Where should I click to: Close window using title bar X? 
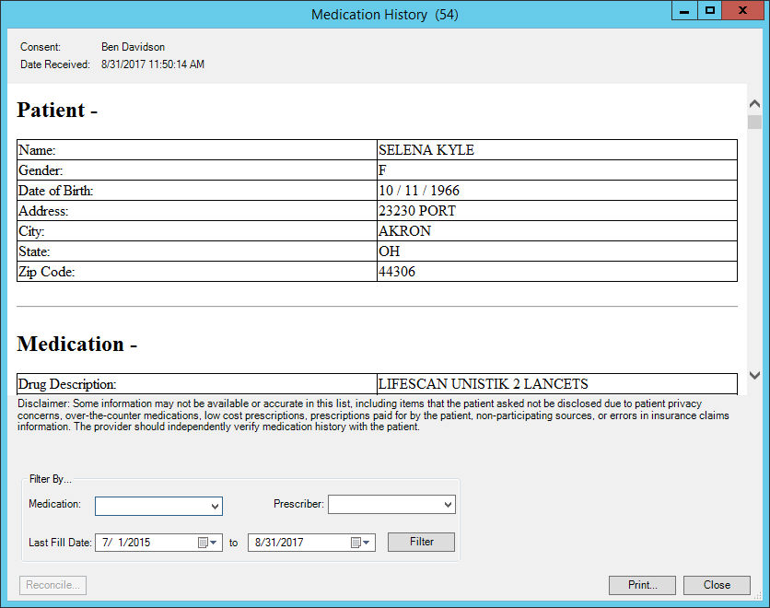tap(743, 11)
